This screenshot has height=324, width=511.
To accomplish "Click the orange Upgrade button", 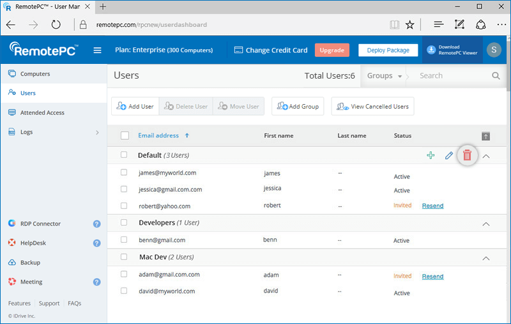I will click(x=332, y=50).
